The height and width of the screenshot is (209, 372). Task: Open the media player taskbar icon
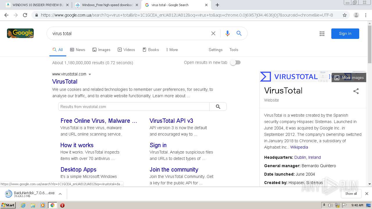pyautogui.click(x=43, y=205)
